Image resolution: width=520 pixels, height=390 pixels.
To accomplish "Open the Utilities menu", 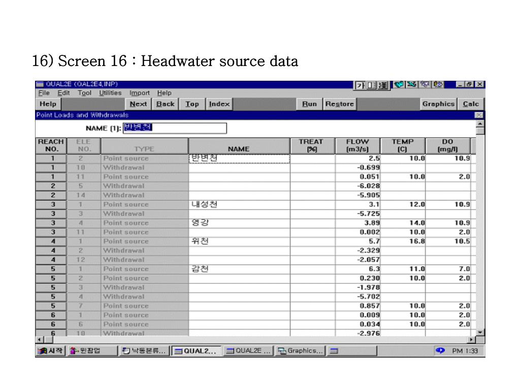I will click(110, 93).
